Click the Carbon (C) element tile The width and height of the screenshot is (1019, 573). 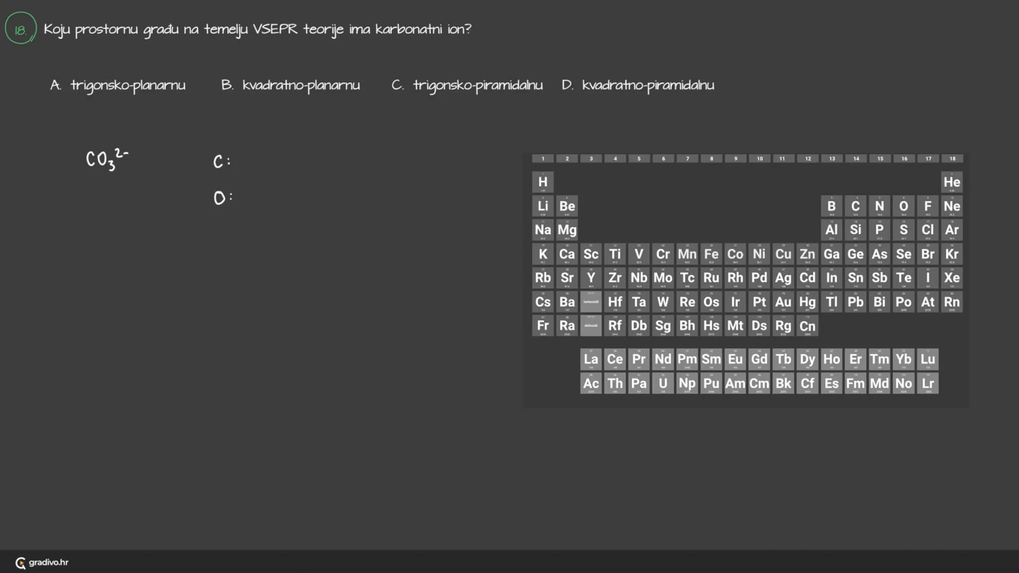point(856,206)
